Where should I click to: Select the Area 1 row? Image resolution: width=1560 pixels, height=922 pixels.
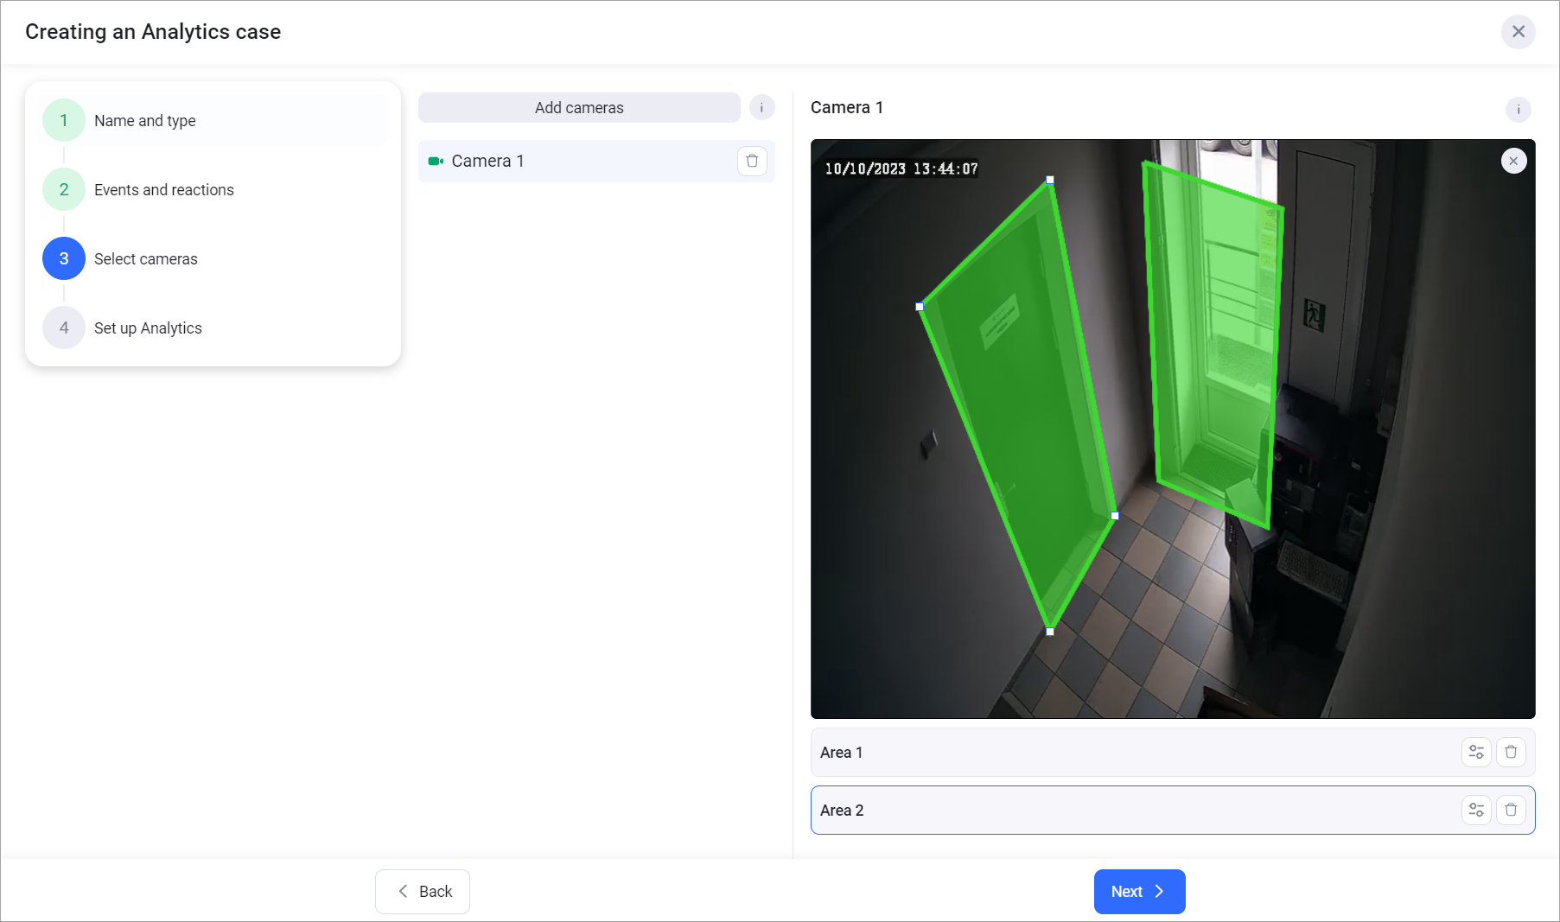click(x=1124, y=753)
